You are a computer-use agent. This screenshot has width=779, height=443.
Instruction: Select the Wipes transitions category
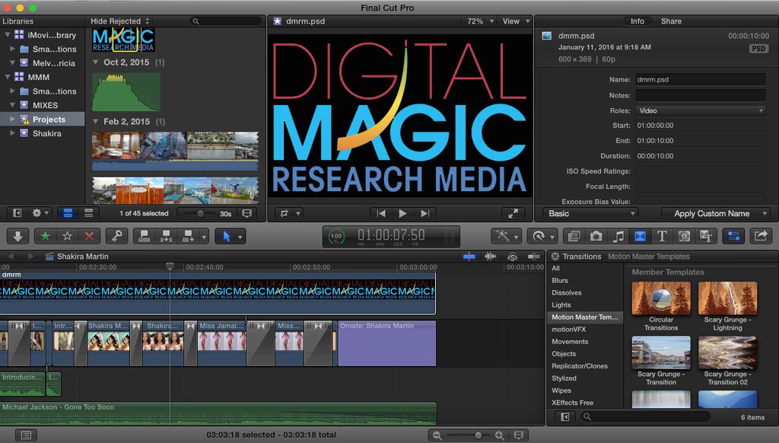coord(561,390)
